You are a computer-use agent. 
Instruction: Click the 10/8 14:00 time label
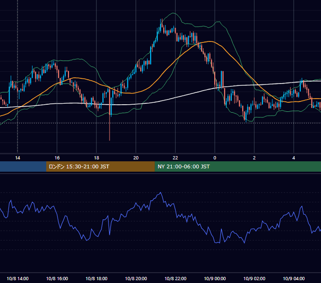(x=17, y=278)
